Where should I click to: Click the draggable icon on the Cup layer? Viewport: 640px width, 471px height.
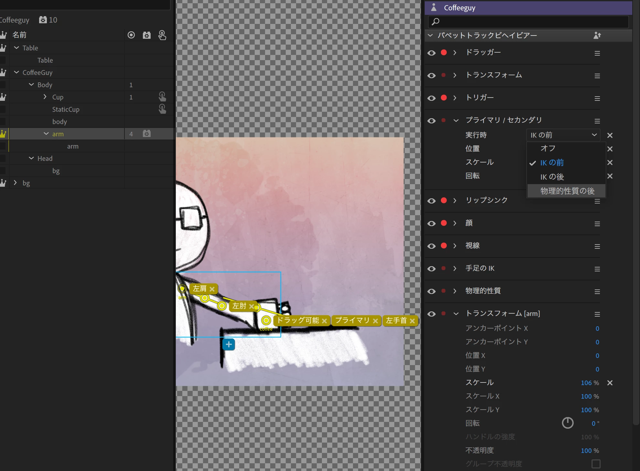click(162, 97)
